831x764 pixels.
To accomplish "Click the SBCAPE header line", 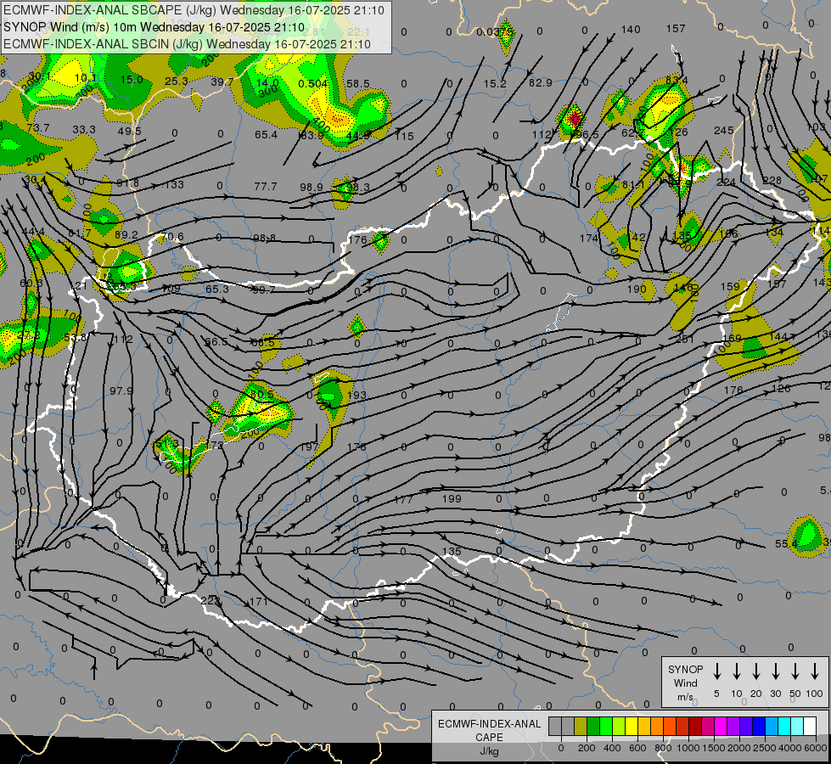I will [194, 10].
